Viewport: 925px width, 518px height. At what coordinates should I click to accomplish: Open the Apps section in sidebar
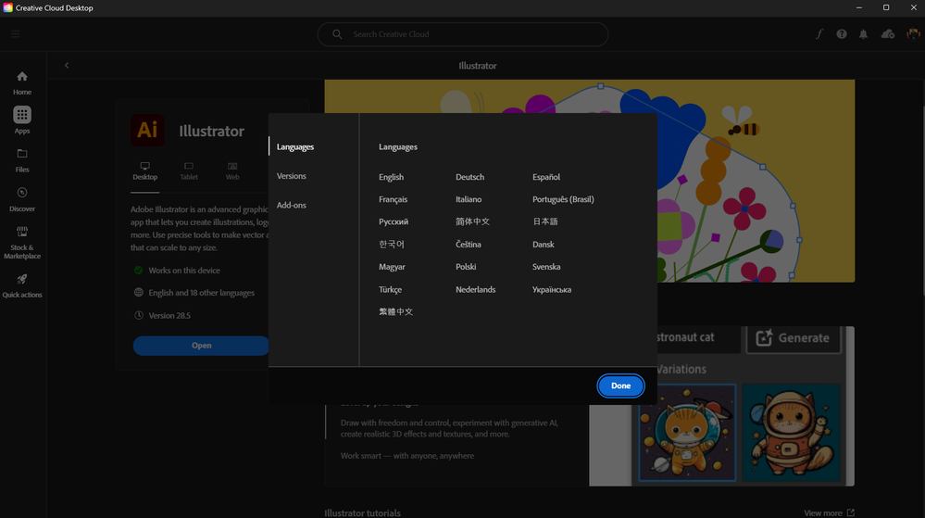[22, 120]
